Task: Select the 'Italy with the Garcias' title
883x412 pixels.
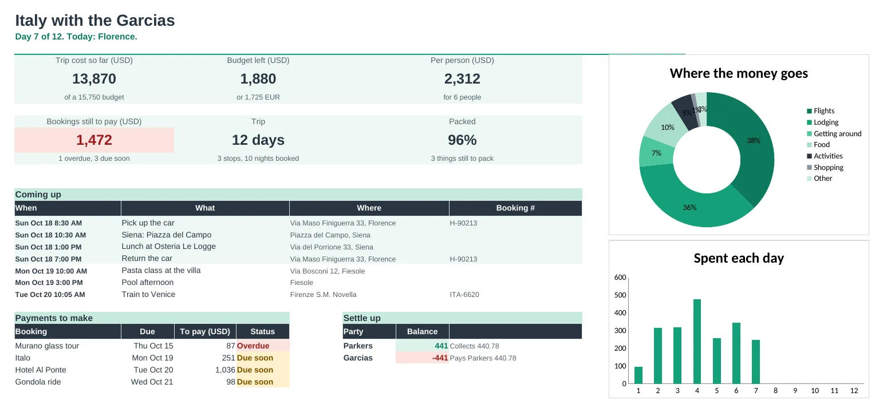Action: click(x=95, y=21)
